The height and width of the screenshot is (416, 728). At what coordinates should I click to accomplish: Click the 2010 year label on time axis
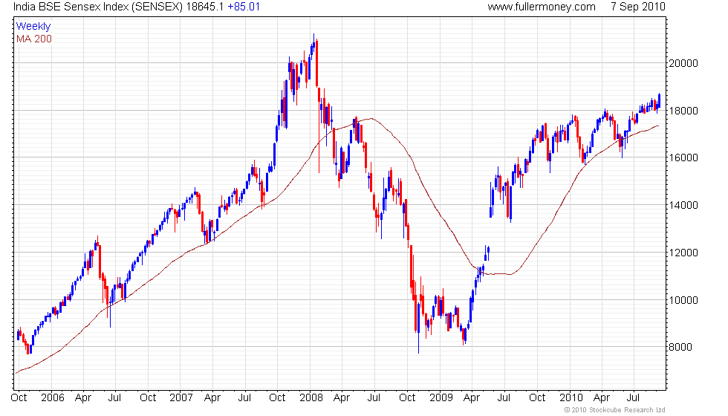(x=571, y=397)
